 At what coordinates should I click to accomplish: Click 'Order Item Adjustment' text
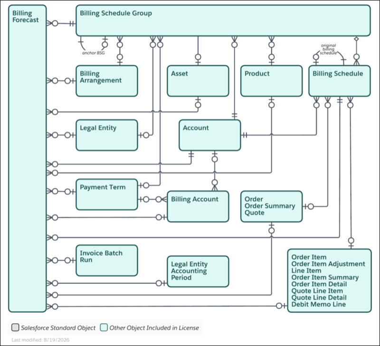point(328,264)
